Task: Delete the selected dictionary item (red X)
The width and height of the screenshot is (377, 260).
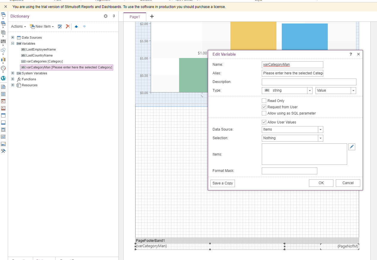Action: point(68,26)
